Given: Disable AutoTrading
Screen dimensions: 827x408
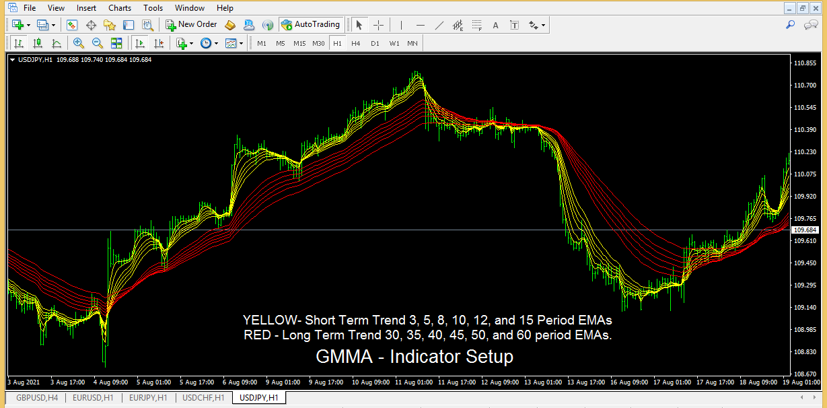Looking at the screenshot, I should tap(312, 24).
